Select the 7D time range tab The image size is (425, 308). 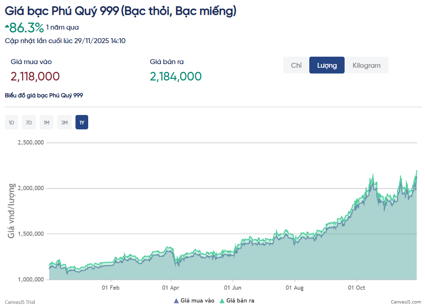[x=29, y=122]
